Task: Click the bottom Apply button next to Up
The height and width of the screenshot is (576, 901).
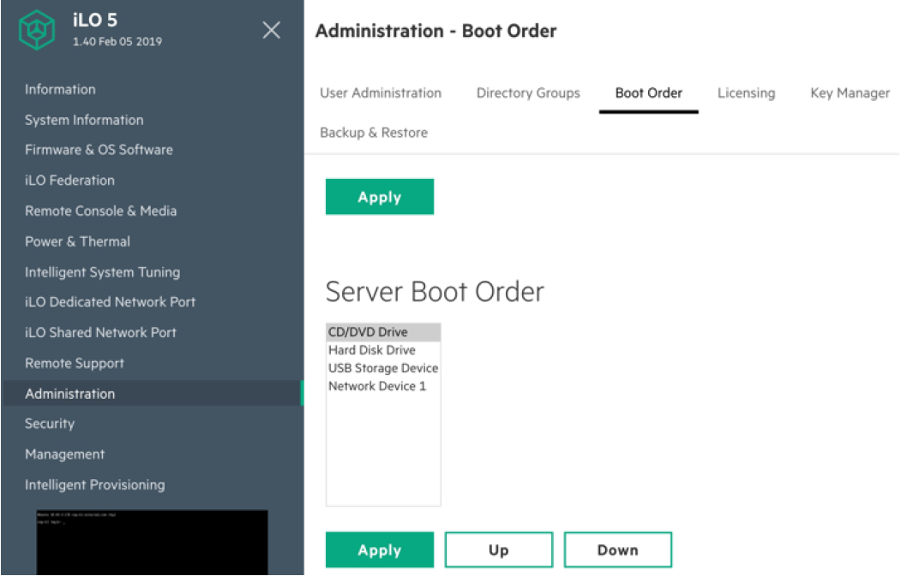Action: coord(379,549)
